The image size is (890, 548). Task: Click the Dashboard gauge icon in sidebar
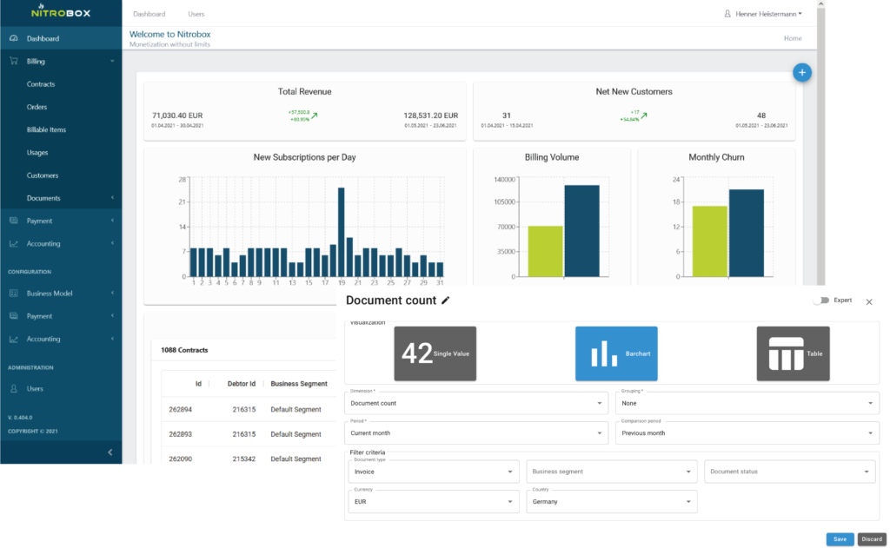point(14,38)
